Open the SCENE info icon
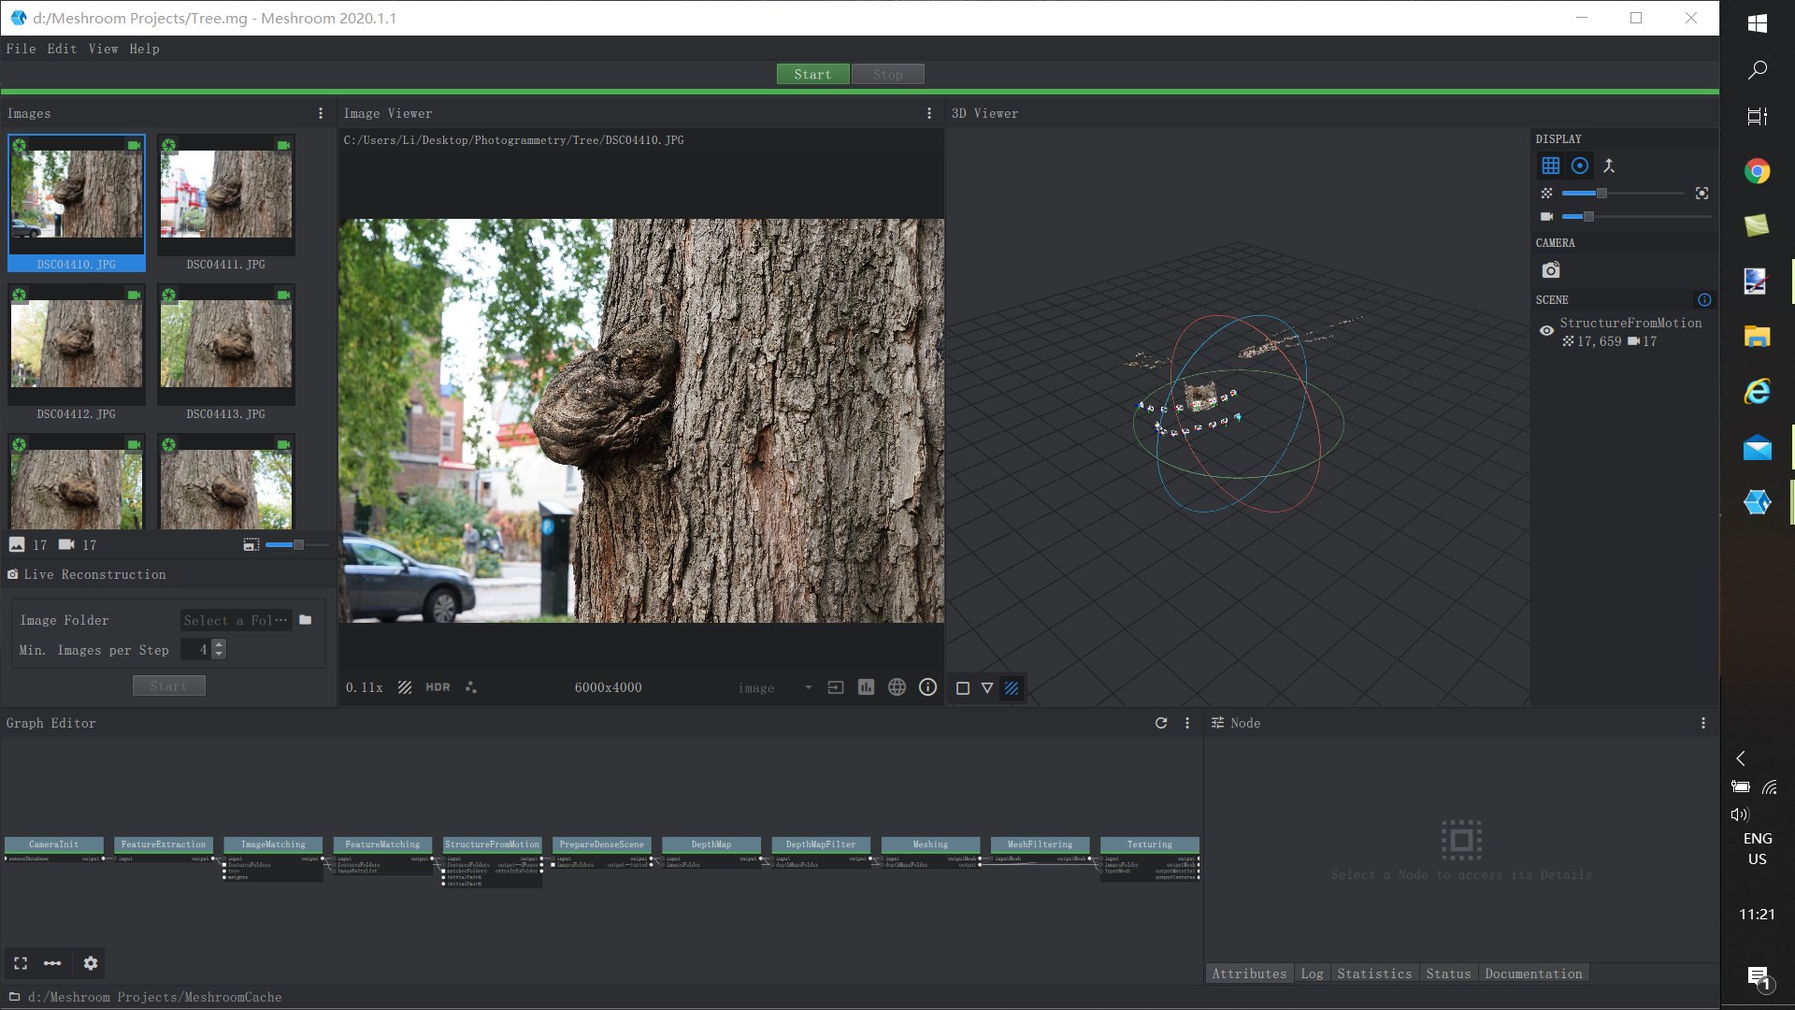 pyautogui.click(x=1704, y=300)
